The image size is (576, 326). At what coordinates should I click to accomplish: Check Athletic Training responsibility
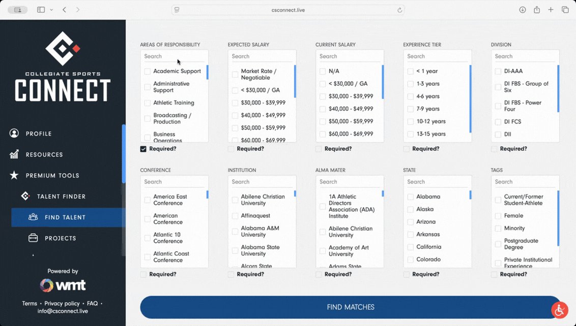(x=147, y=103)
